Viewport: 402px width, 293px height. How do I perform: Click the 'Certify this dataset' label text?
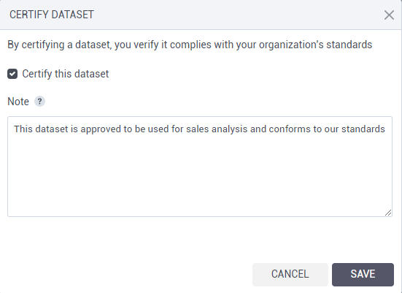coord(66,74)
